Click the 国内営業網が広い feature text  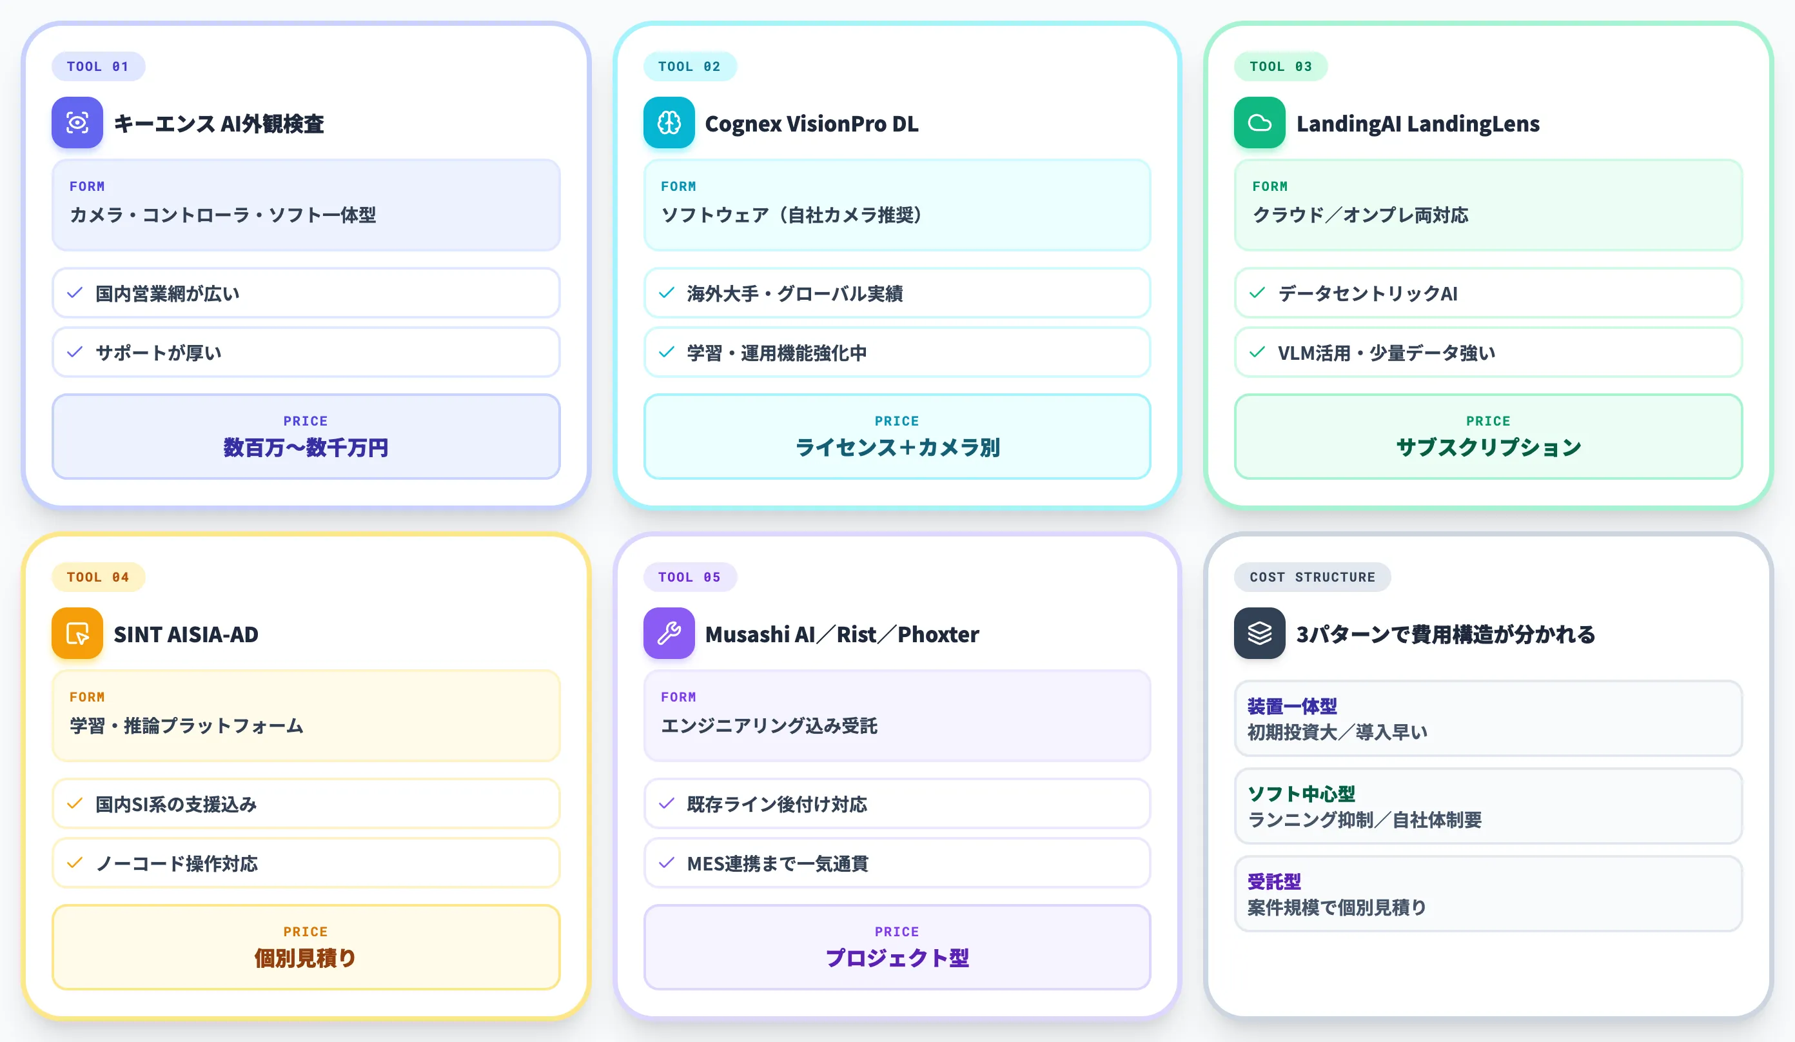(168, 293)
